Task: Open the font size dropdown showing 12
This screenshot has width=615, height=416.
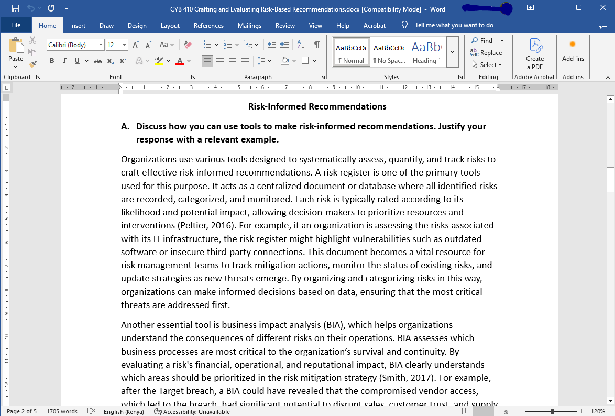Action: [124, 45]
